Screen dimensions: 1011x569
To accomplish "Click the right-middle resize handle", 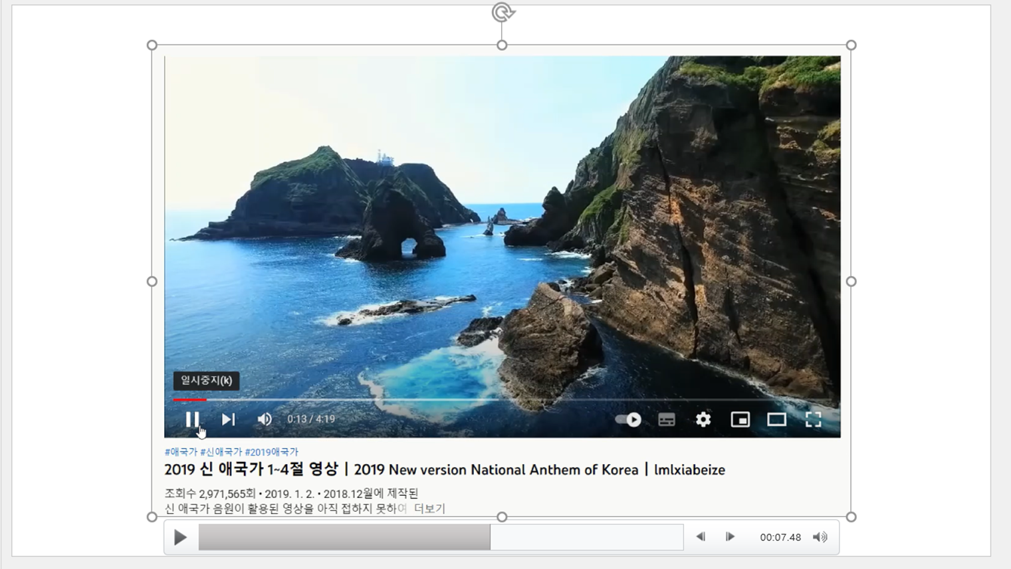I will 851,281.
